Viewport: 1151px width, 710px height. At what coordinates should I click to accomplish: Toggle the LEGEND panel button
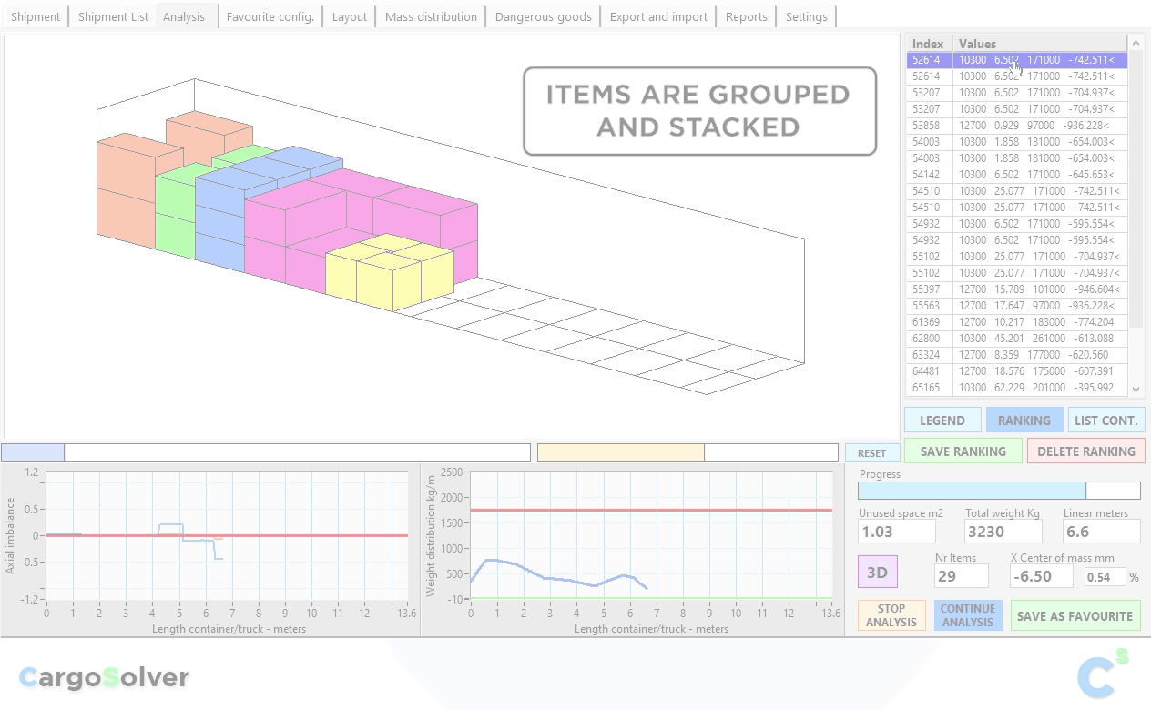(942, 421)
